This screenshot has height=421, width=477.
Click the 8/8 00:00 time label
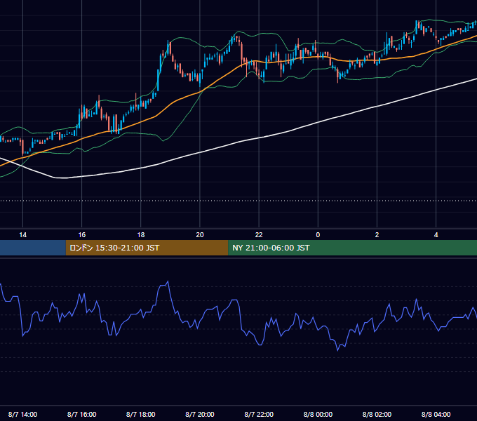[x=318, y=414]
